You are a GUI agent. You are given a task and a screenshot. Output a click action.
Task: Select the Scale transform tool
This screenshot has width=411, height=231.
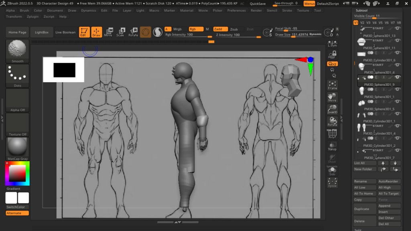tap(120, 32)
